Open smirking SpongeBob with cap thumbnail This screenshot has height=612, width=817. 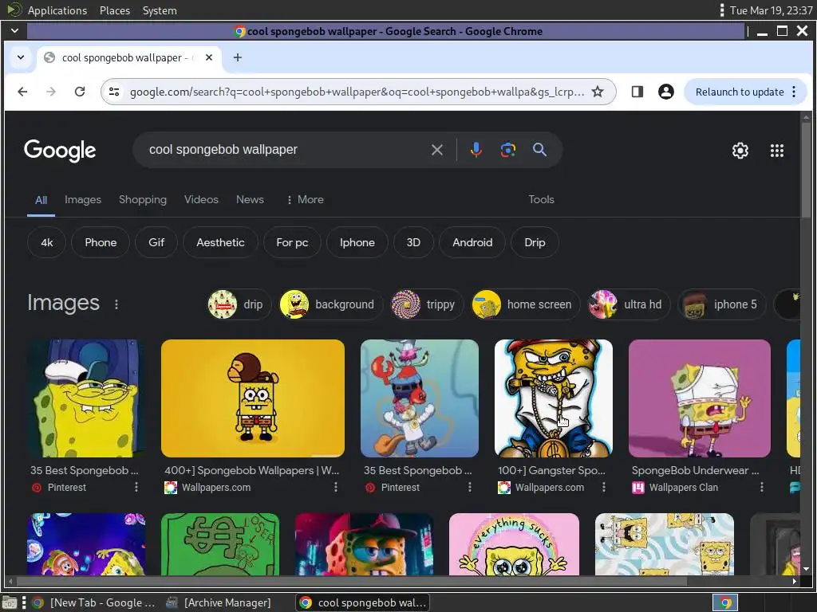86,398
